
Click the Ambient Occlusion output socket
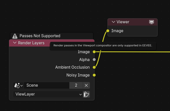click(x=94, y=67)
